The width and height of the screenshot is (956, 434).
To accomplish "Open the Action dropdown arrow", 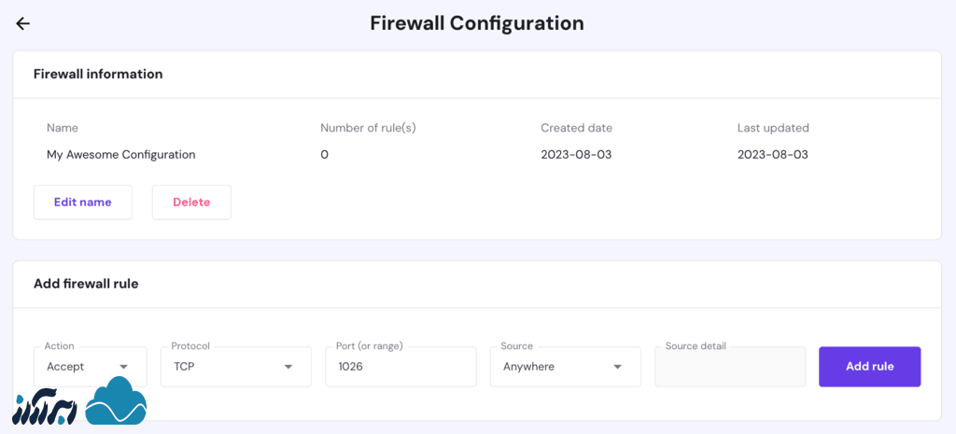I will pos(124,367).
